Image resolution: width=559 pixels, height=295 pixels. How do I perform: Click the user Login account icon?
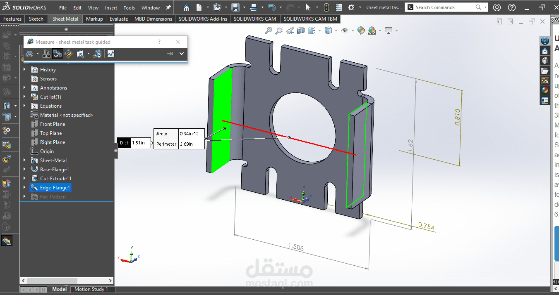point(497,7)
